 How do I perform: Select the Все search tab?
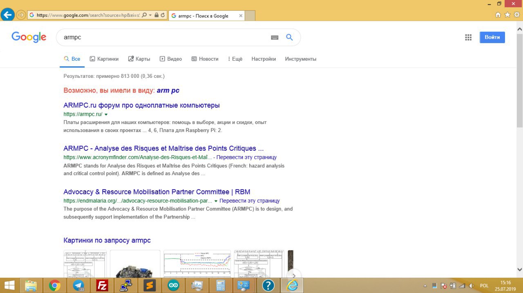72,59
